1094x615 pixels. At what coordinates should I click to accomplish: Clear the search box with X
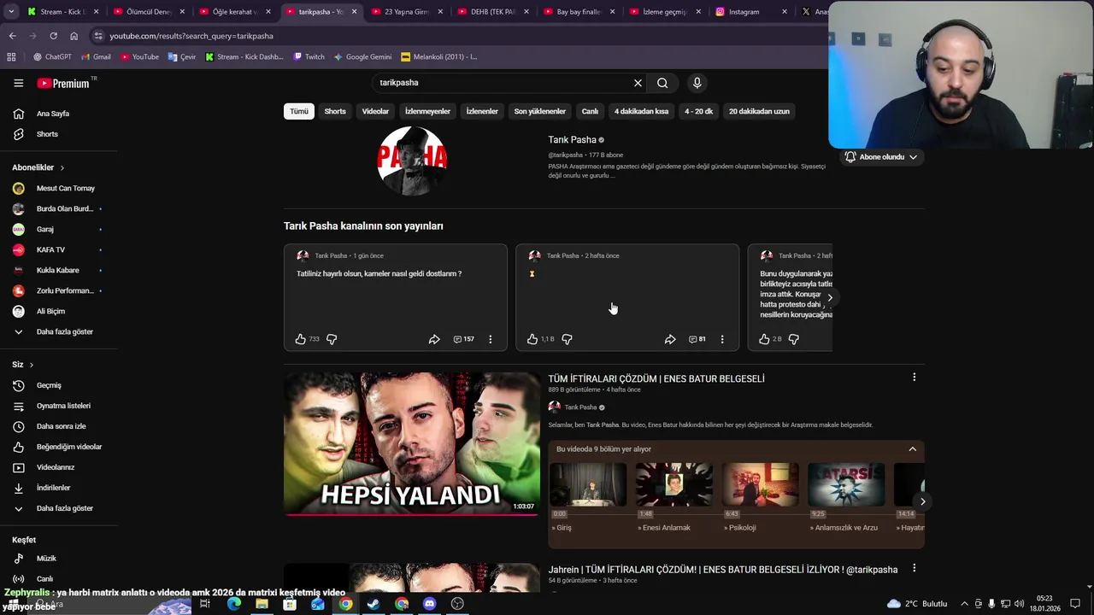(x=638, y=83)
